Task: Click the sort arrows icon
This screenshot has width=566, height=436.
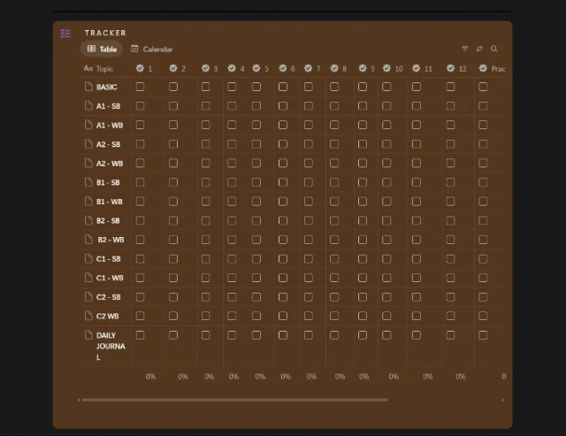Action: (479, 50)
